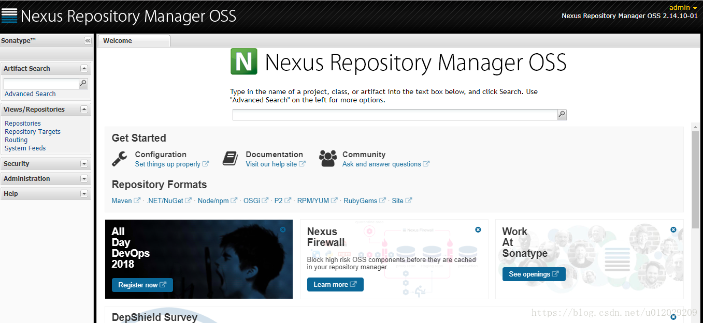Click external link icon after Set things up properly

[206, 164]
